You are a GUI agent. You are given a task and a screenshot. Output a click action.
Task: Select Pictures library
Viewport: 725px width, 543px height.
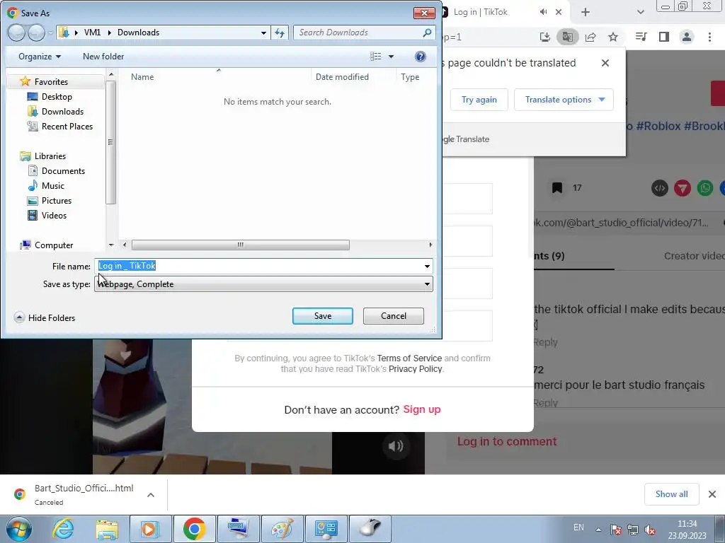(57, 200)
